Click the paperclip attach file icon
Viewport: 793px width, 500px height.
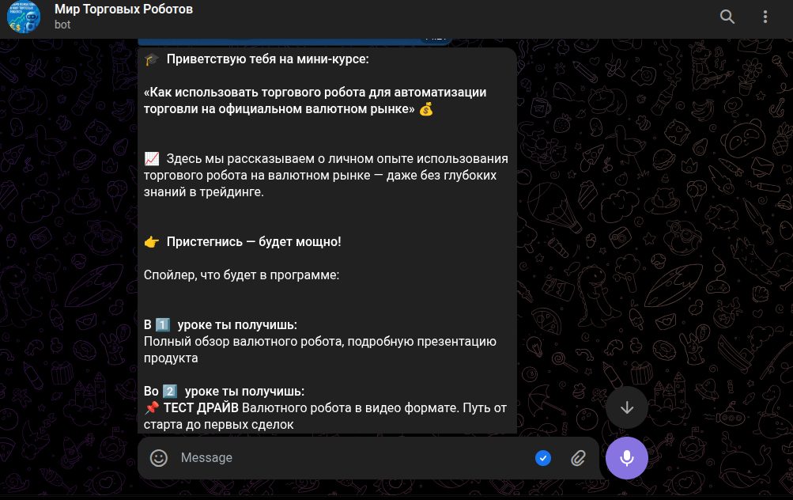[578, 458]
